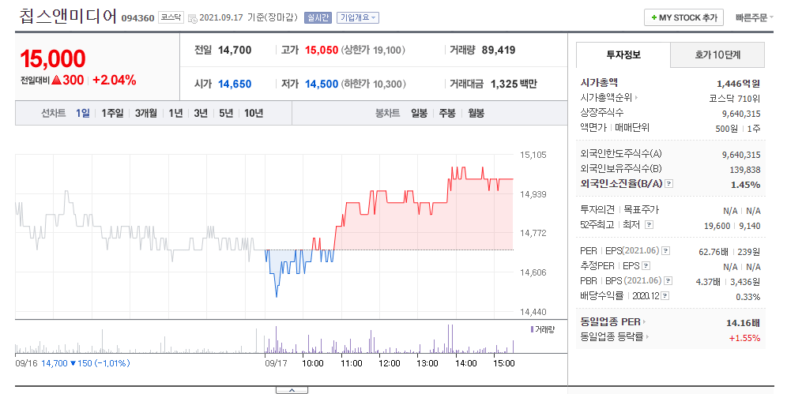Click the 거래량 value 89,419

click(499, 50)
